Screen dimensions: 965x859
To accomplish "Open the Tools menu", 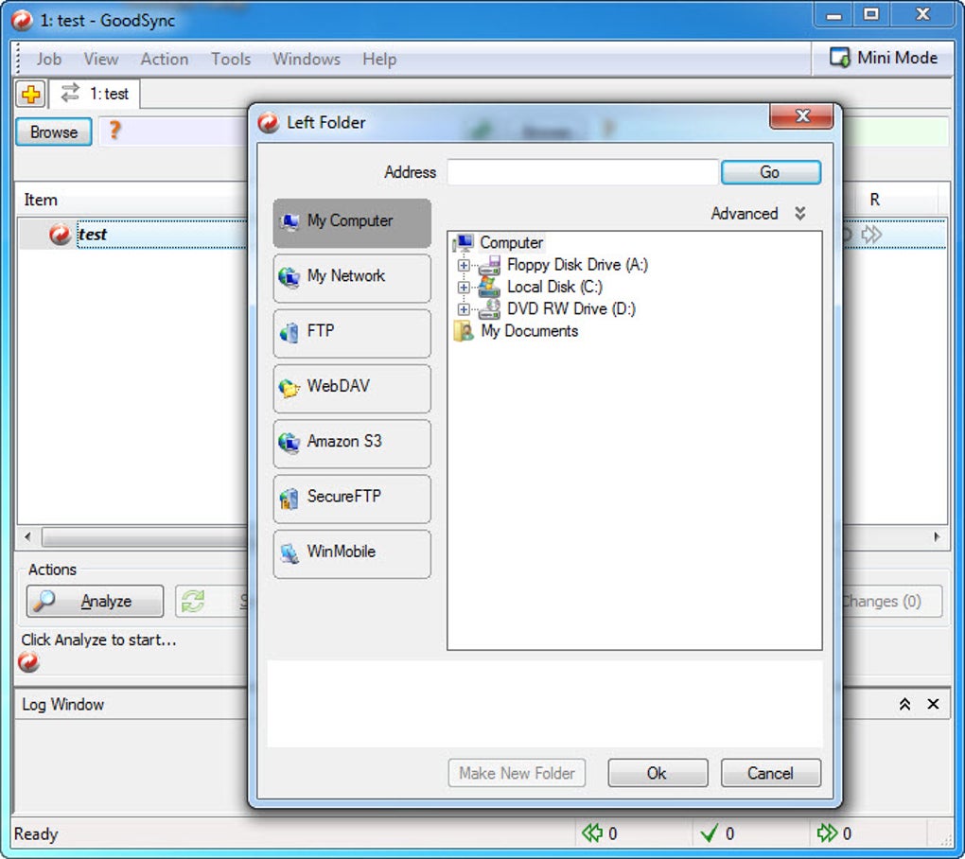I will tap(231, 59).
